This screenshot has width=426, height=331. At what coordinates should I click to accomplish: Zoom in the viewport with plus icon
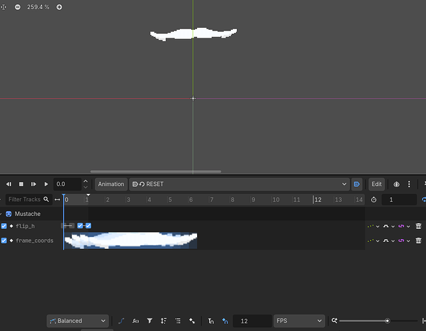click(x=59, y=7)
